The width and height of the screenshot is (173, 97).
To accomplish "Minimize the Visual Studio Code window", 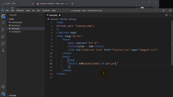I will [157, 11].
